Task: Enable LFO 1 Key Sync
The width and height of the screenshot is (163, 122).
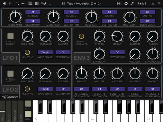Action: point(27,52)
